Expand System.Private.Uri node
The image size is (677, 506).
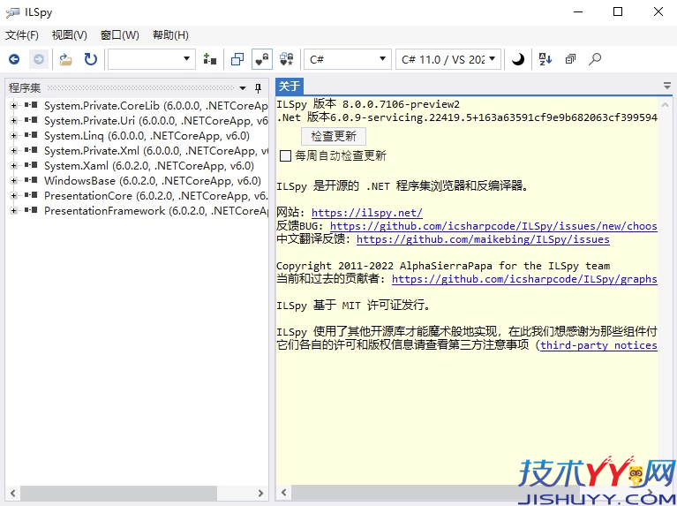(x=14, y=121)
